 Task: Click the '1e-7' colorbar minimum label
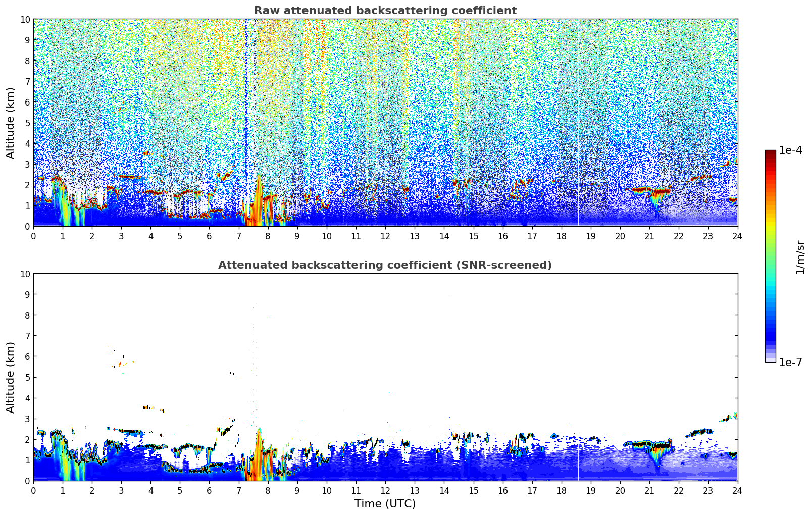click(790, 363)
